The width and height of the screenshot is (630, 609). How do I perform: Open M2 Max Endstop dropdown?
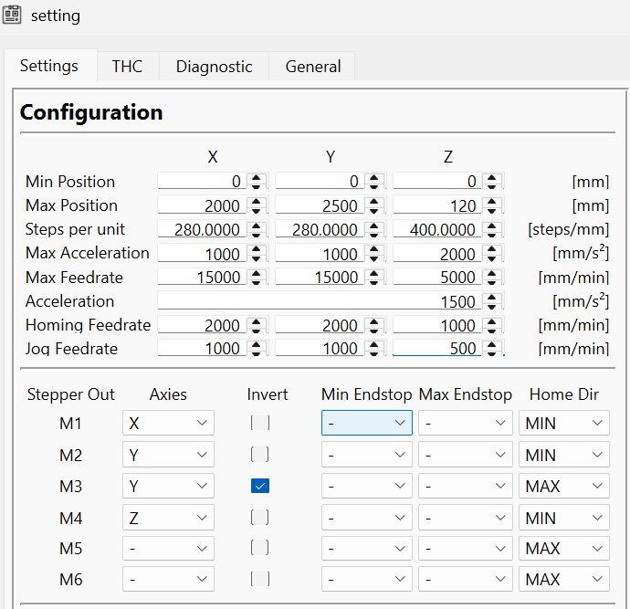[464, 454]
